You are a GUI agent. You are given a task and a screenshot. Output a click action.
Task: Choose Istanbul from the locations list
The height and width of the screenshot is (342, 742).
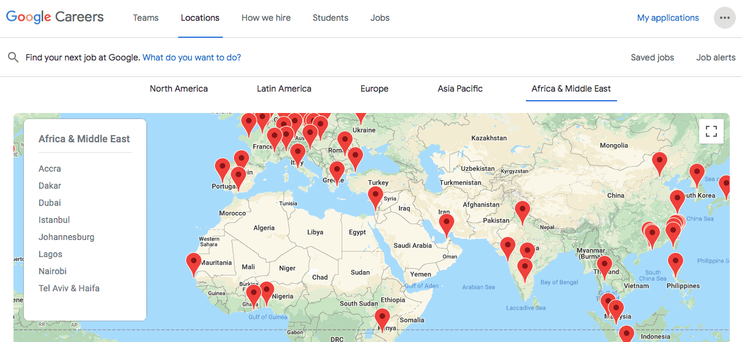pyautogui.click(x=54, y=220)
